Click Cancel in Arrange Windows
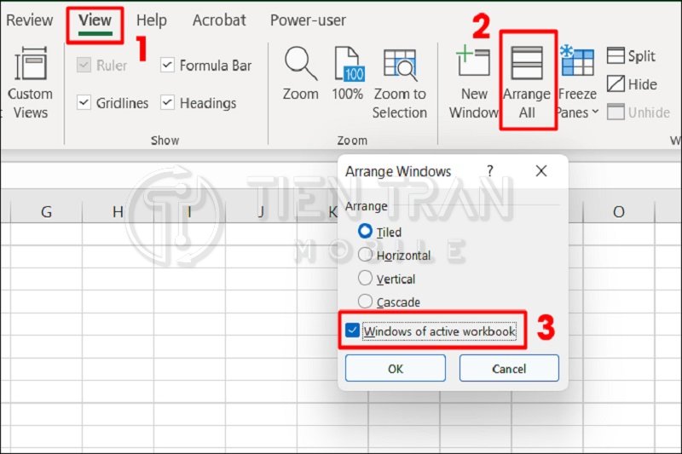This screenshot has width=682, height=454. [x=509, y=369]
